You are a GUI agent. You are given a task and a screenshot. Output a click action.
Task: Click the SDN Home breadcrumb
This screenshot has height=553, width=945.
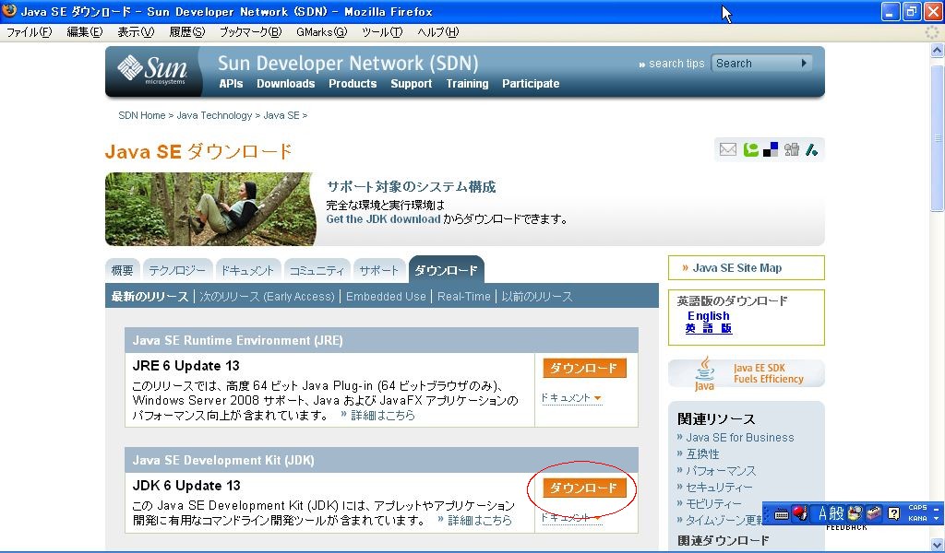(141, 115)
